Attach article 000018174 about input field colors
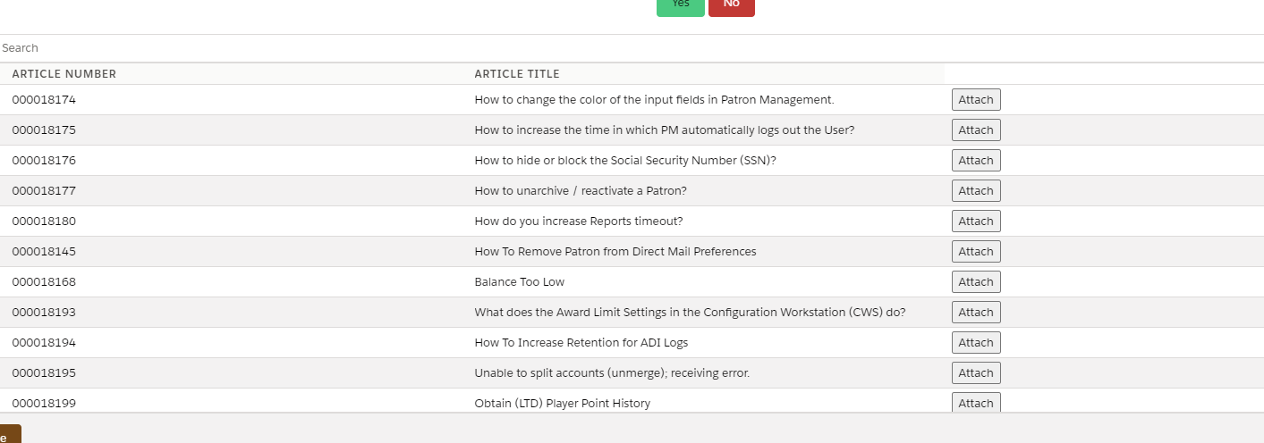This screenshot has width=1264, height=443. point(976,100)
